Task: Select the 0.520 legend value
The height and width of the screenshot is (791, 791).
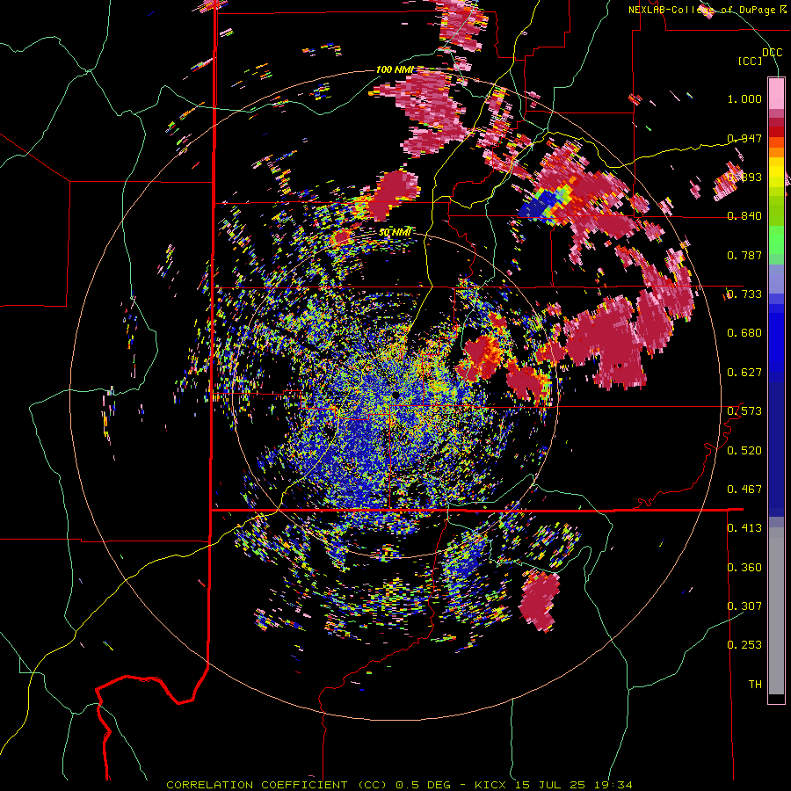Action: tap(744, 450)
